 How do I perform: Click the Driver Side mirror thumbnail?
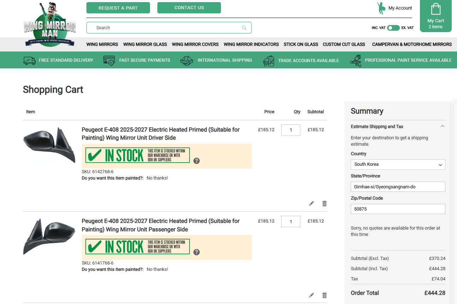pyautogui.click(x=49, y=145)
